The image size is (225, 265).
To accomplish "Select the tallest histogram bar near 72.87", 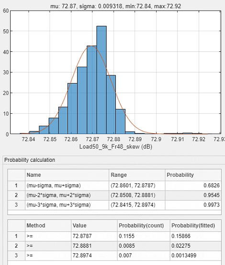I will 101,80.
